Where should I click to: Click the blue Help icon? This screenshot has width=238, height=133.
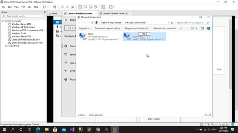209,28
